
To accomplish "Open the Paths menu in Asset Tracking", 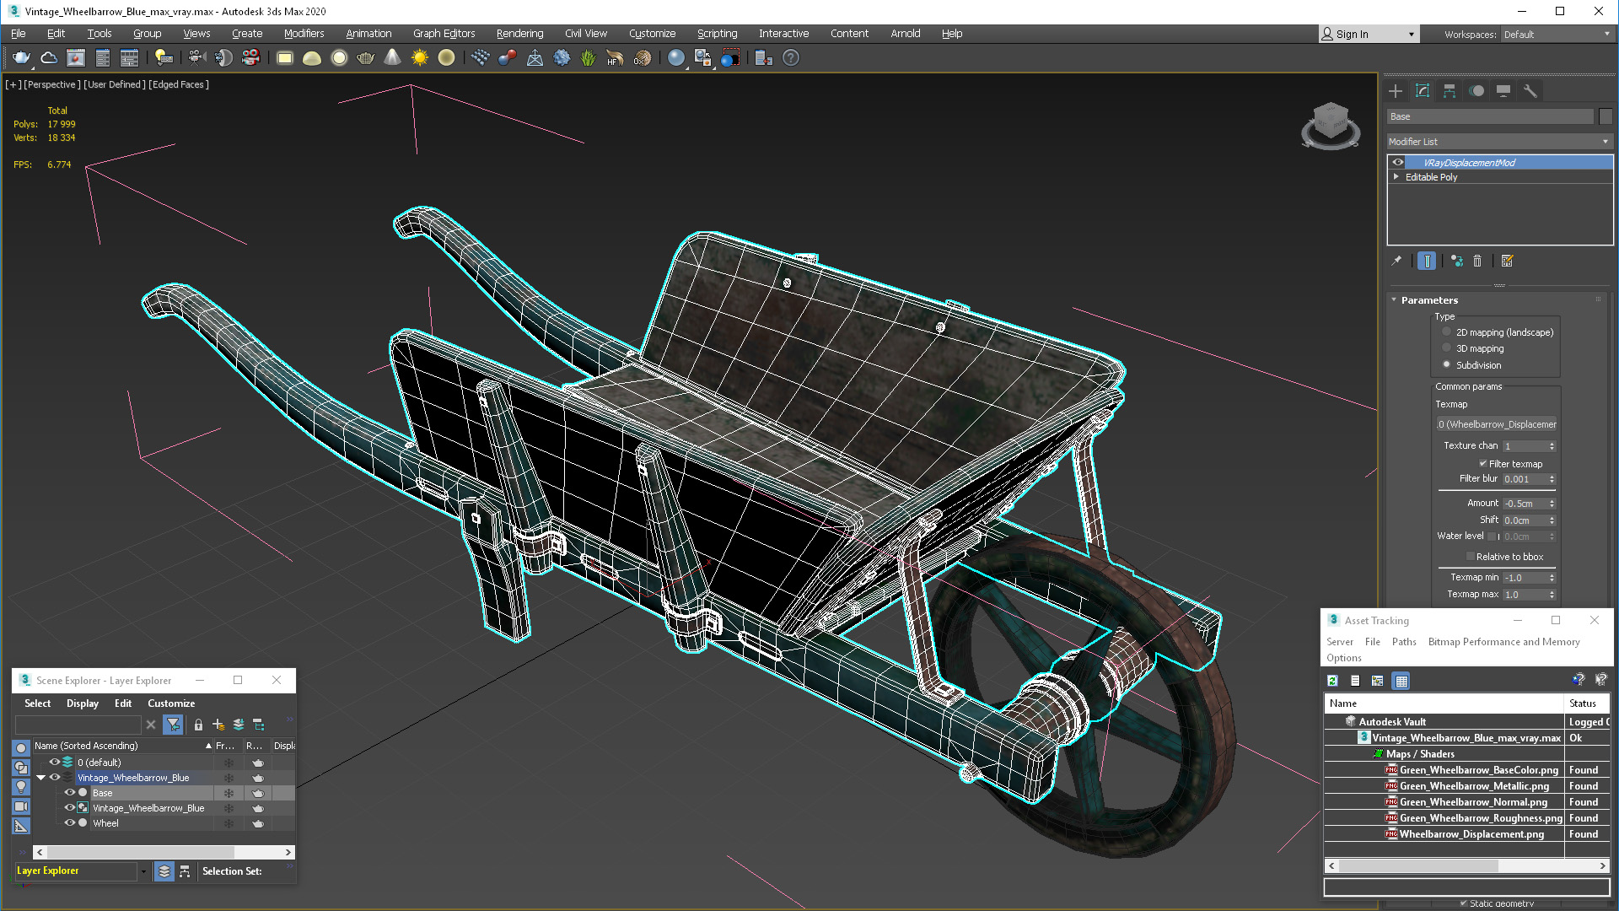I will [1403, 642].
